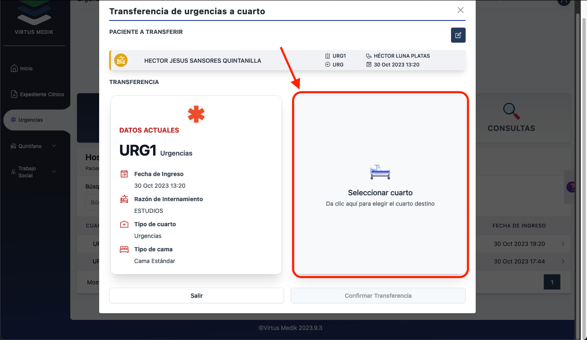This screenshot has height=340, width=587.
Task: Click the Tipo de cuarto icon
Action: click(124, 224)
